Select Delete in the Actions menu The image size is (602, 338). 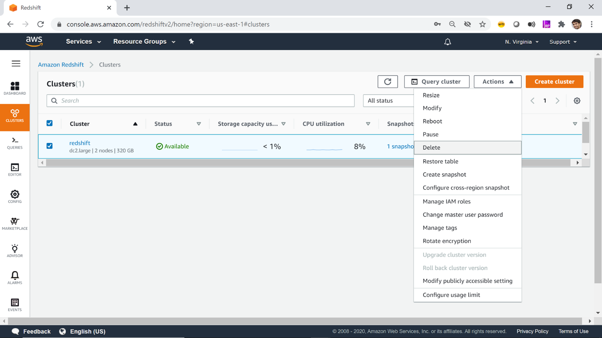click(467, 147)
